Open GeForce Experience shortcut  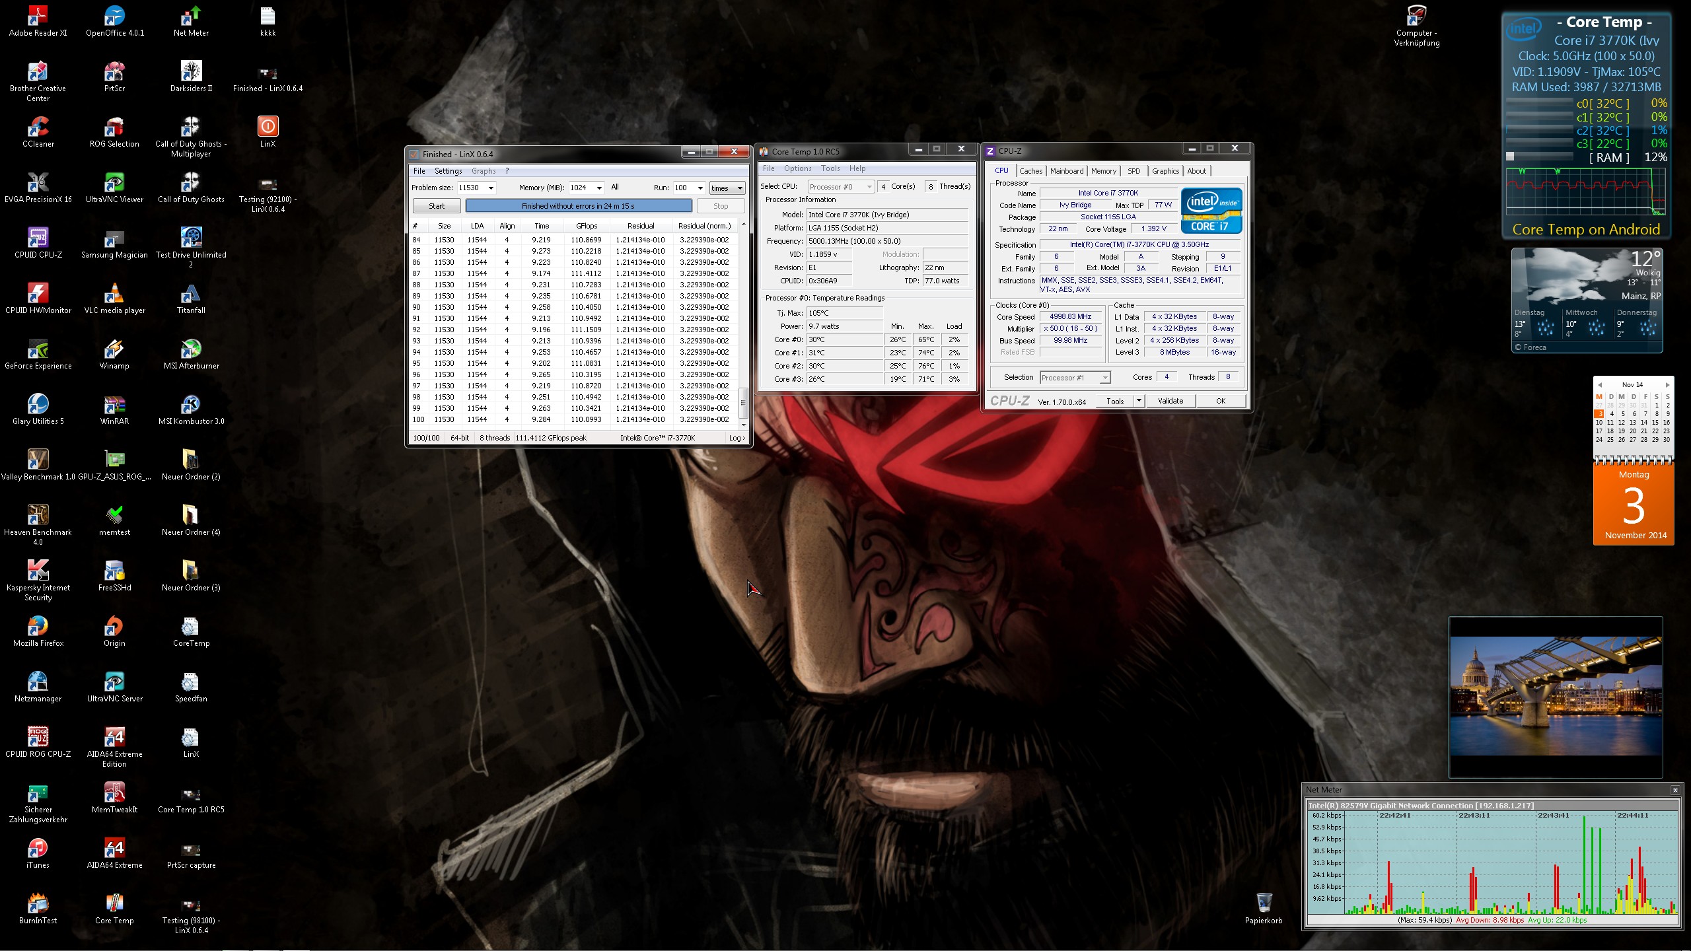coord(38,353)
